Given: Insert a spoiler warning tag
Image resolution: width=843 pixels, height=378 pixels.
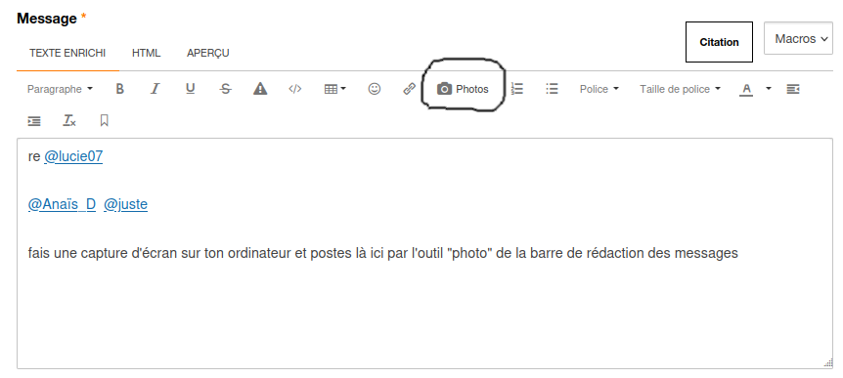Looking at the screenshot, I should point(260,89).
